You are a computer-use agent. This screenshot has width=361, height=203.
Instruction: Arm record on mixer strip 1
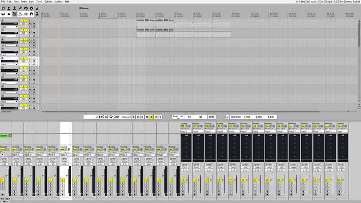(14, 194)
